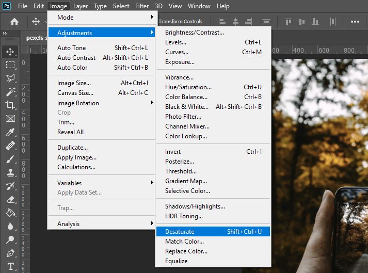Click the Home icon in options bar
Viewport: 368px width, 273px height.
click(14, 22)
